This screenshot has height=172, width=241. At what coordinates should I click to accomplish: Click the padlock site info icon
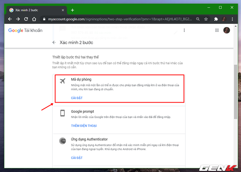pos(44,19)
